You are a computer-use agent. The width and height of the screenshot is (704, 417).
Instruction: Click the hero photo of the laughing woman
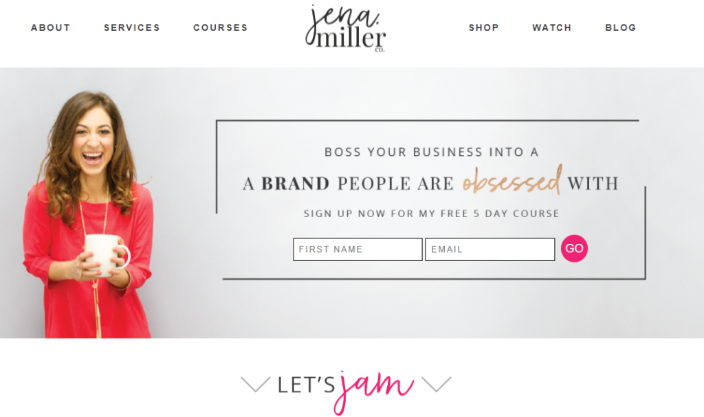(89, 214)
